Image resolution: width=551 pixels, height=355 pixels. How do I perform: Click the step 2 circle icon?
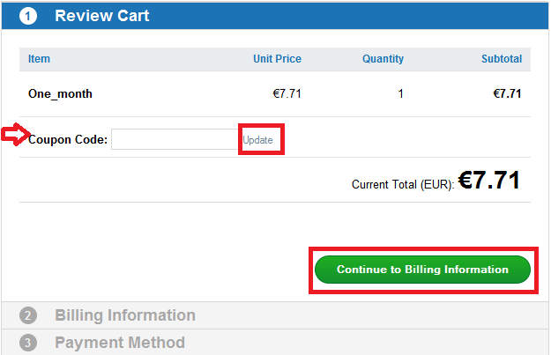tap(28, 315)
